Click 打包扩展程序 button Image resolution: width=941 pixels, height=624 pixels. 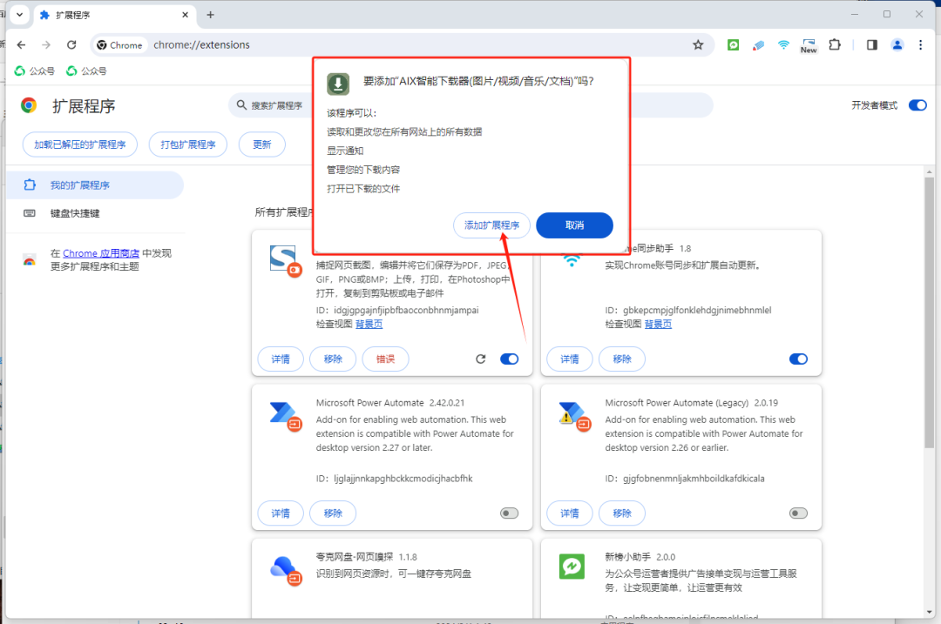click(x=188, y=144)
